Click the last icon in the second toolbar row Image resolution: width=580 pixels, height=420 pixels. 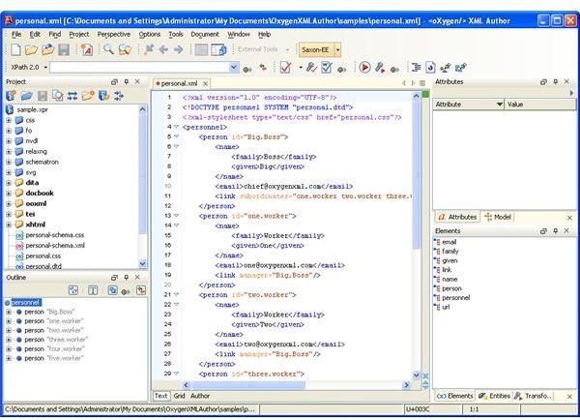point(460,68)
